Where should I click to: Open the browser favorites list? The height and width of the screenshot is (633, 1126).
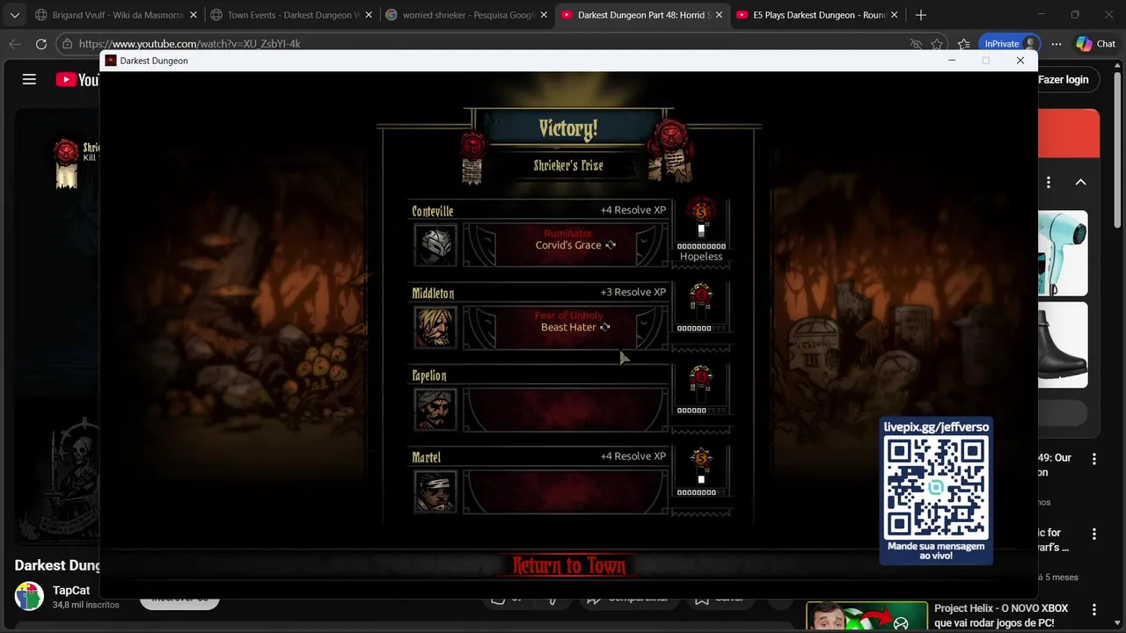(x=963, y=44)
